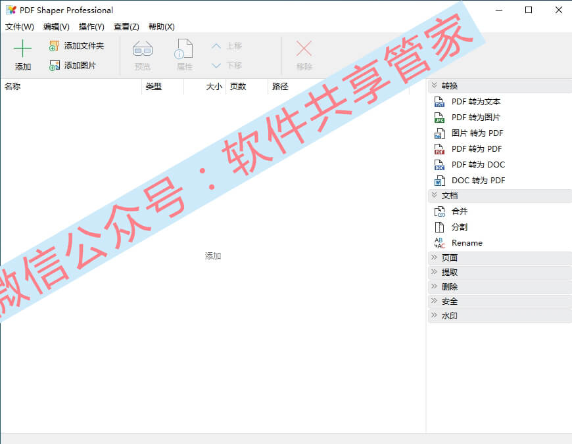The width and height of the screenshot is (572, 444).
Task: Click the PDF 转为 DOC icon
Action: tap(439, 165)
